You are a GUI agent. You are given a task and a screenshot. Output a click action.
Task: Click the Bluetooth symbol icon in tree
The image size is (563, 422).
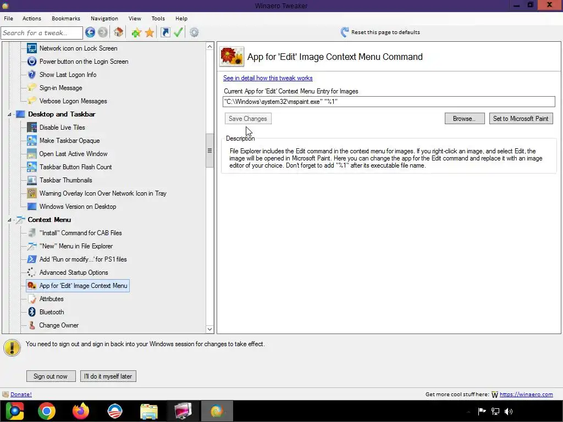(x=32, y=312)
